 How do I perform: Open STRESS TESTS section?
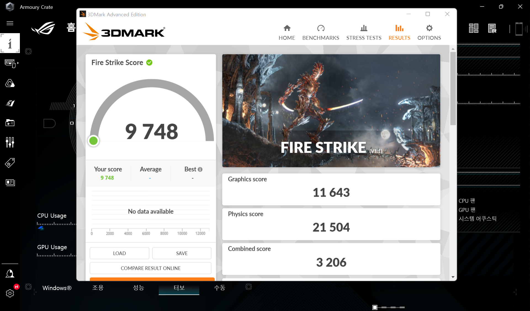pyautogui.click(x=364, y=32)
